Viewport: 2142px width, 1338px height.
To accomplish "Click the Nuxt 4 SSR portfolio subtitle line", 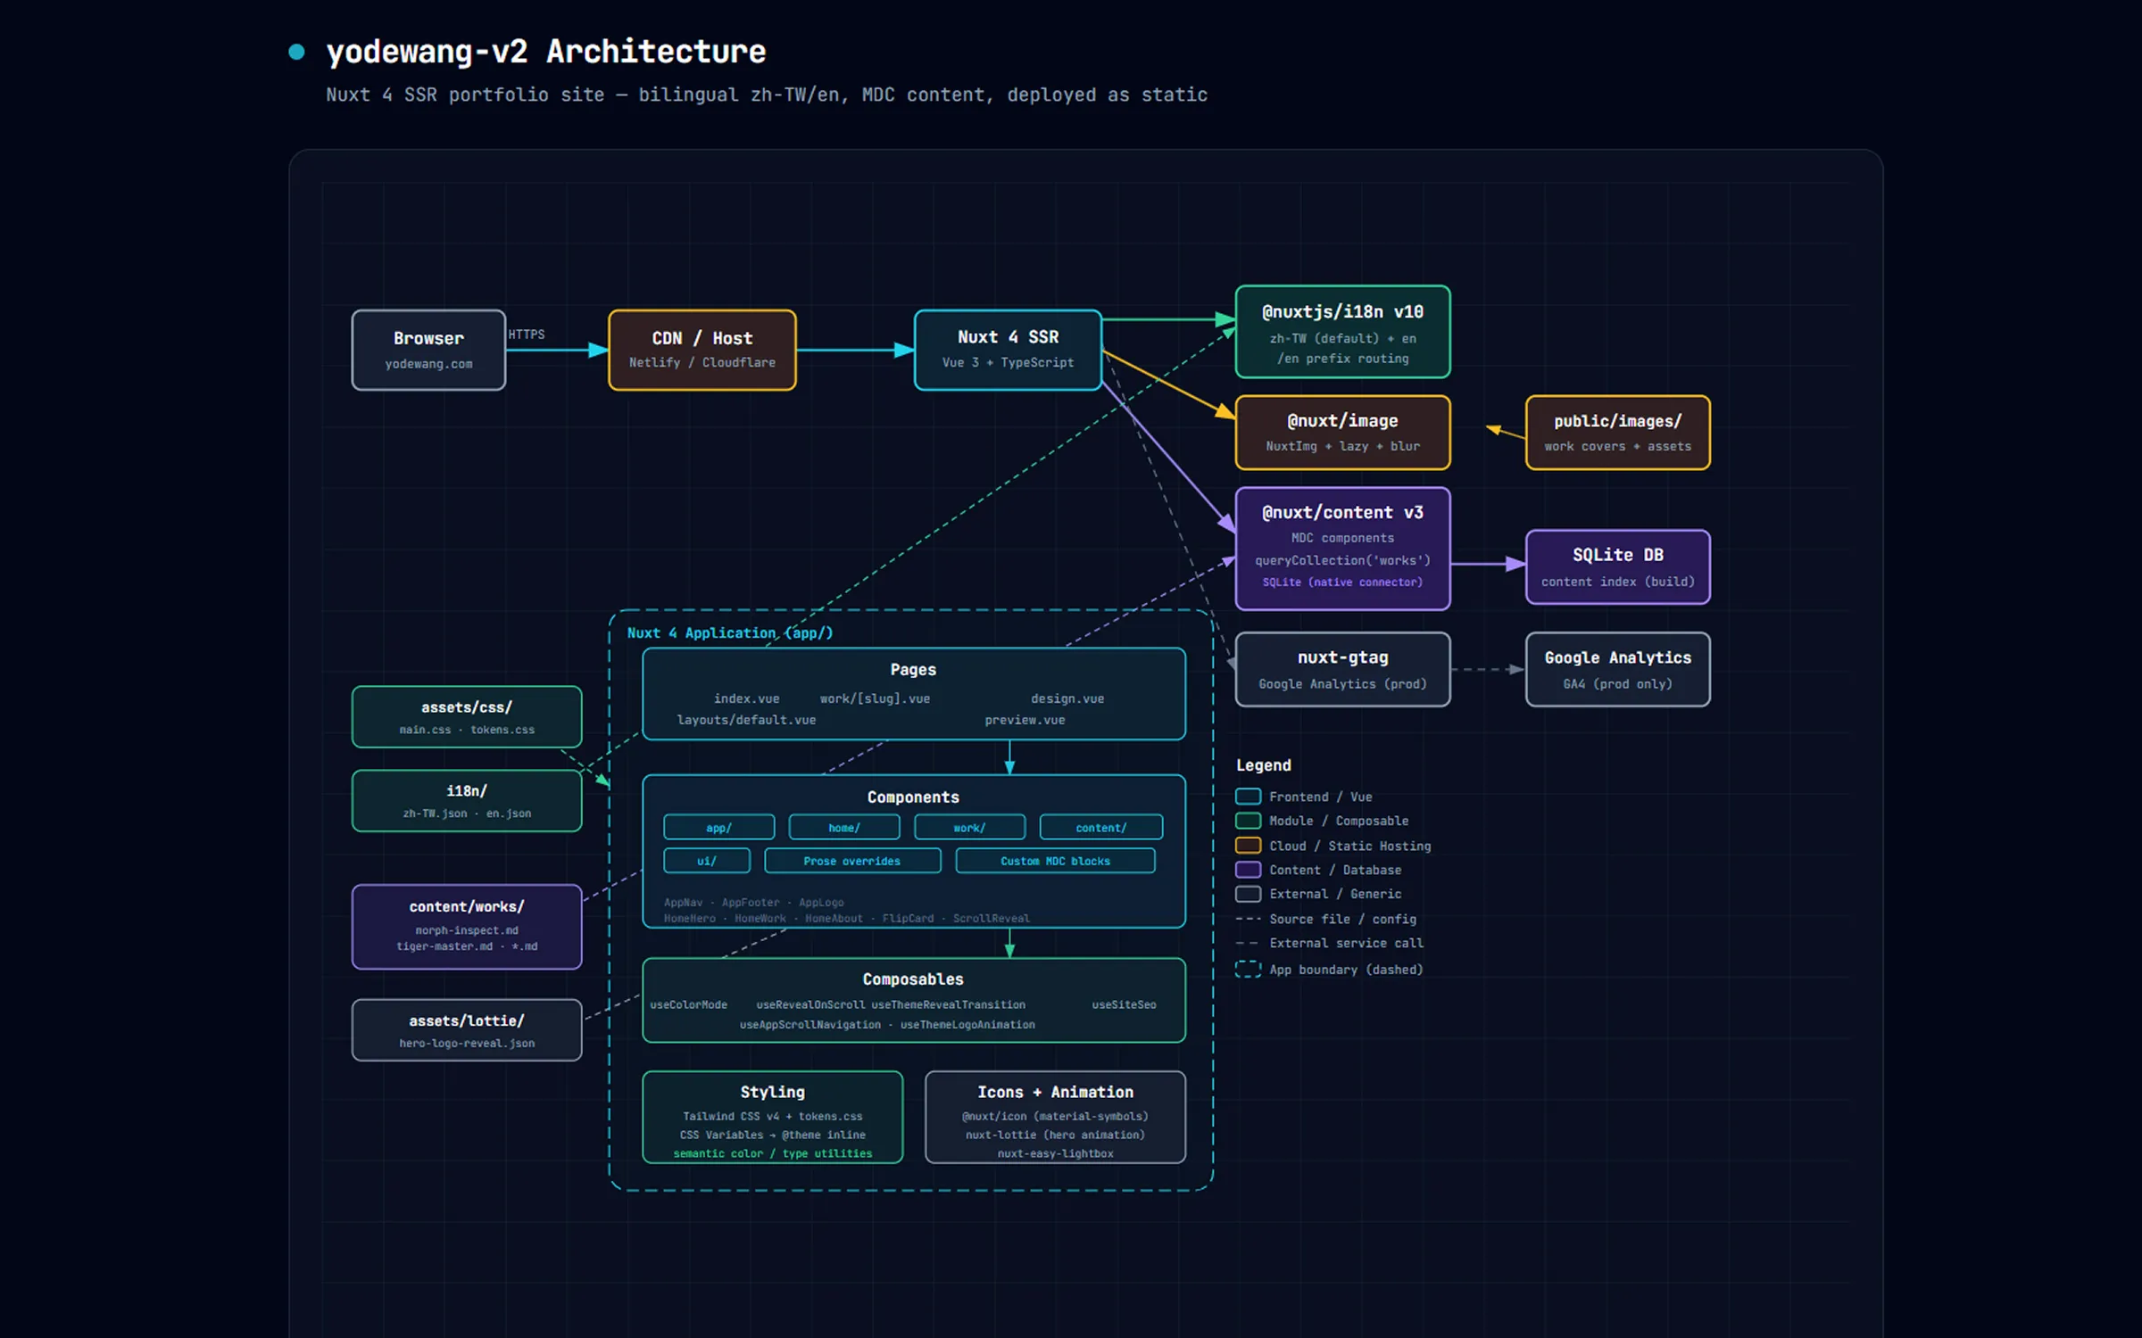I will pyautogui.click(x=766, y=95).
